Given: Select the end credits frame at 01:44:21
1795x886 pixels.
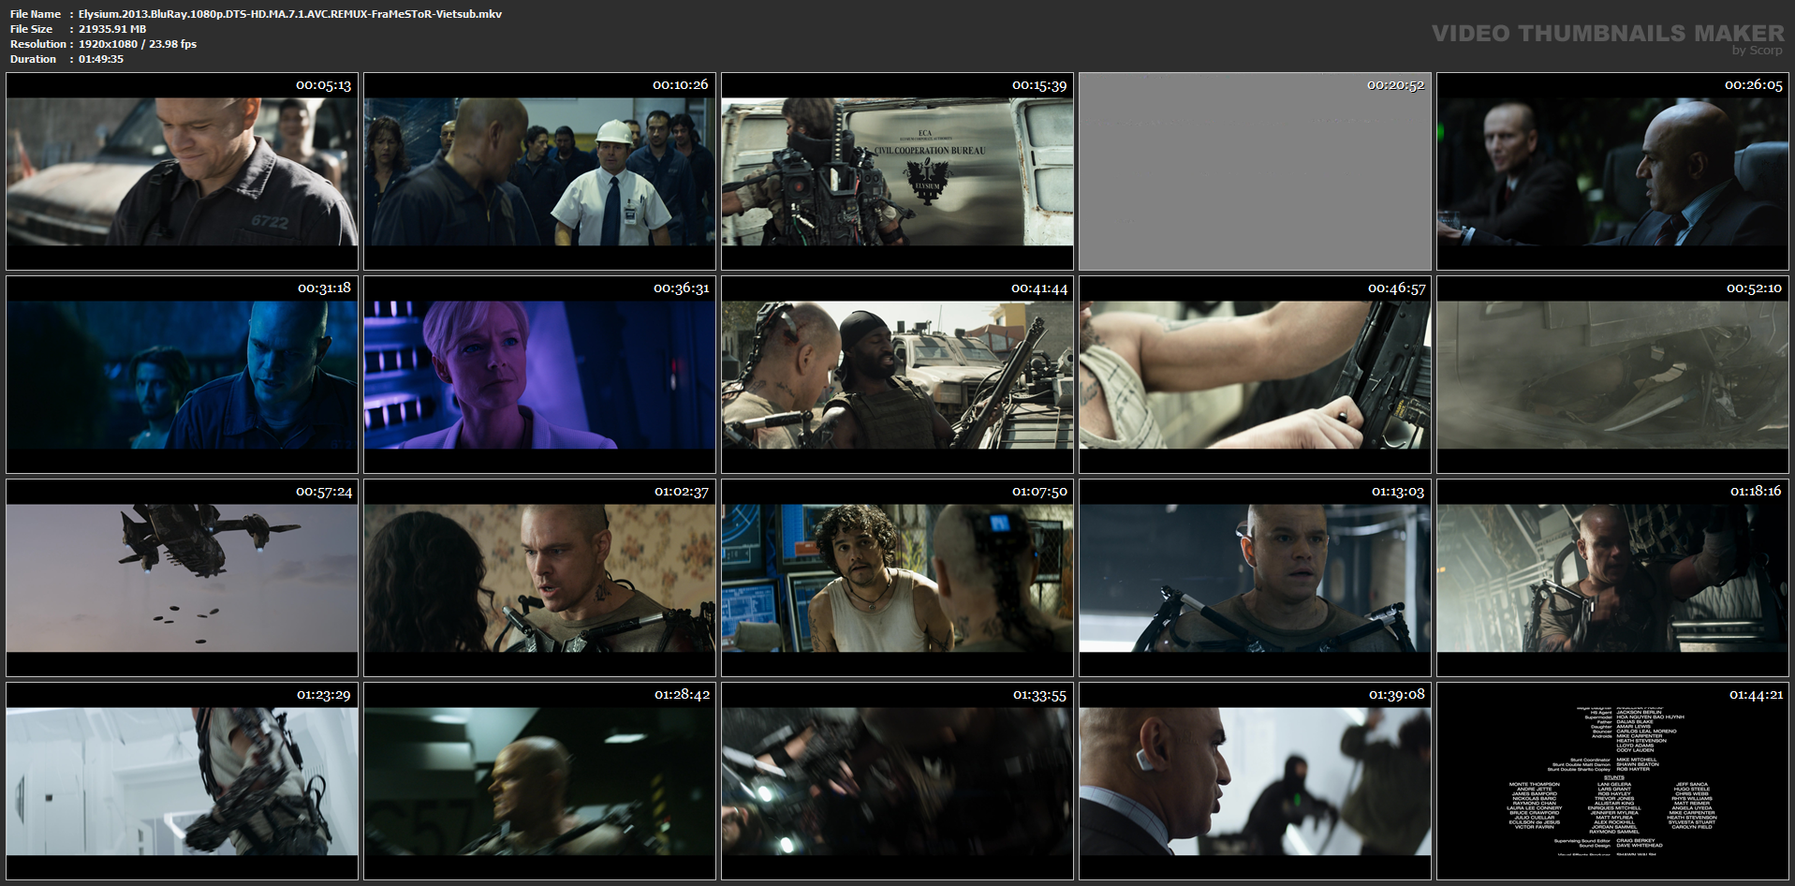Looking at the screenshot, I should click(x=1613, y=781).
